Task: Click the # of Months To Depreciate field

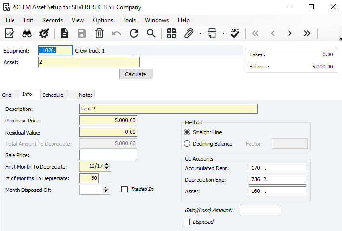Action: 89,178
